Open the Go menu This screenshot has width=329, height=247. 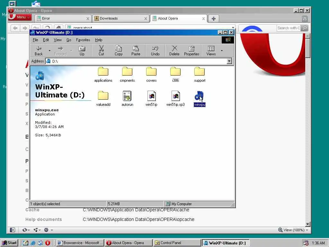(x=69, y=40)
